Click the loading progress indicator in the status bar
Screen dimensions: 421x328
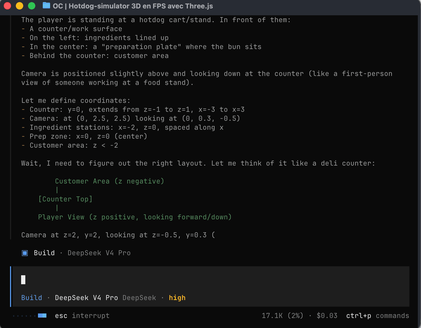point(30,316)
